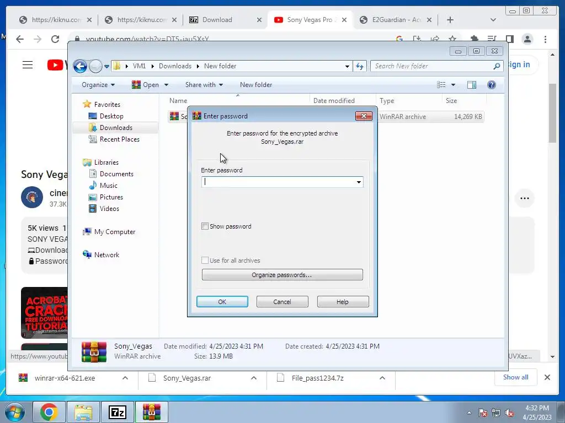Click Help in Enter password dialog
This screenshot has width=565, height=423.
pos(343,302)
